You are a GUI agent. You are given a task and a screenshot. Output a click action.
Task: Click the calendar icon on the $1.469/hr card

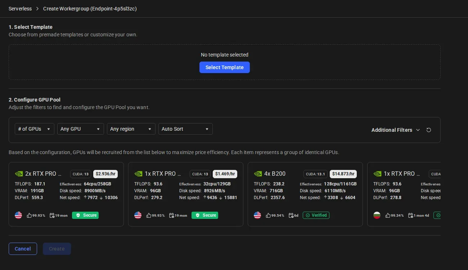(171, 215)
